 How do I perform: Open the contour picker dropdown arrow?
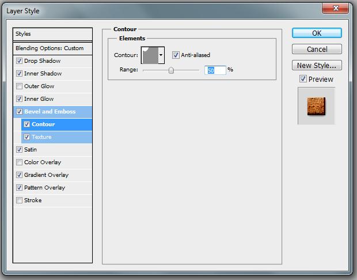coord(161,55)
